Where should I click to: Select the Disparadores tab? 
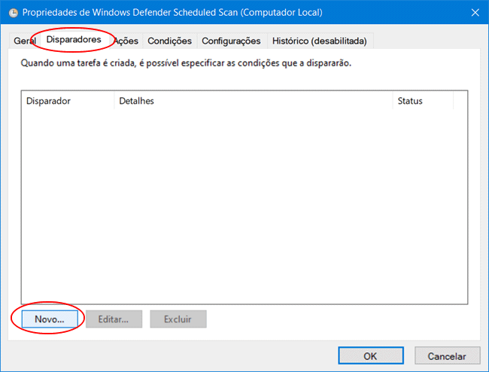click(x=74, y=38)
